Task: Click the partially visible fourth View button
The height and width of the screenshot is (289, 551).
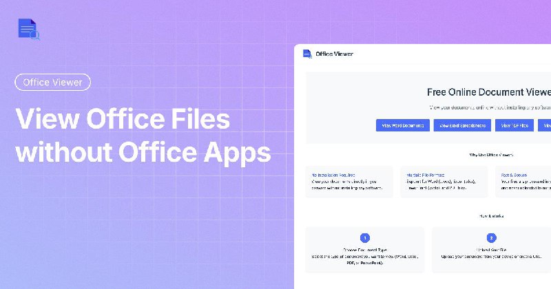Action: (x=546, y=125)
